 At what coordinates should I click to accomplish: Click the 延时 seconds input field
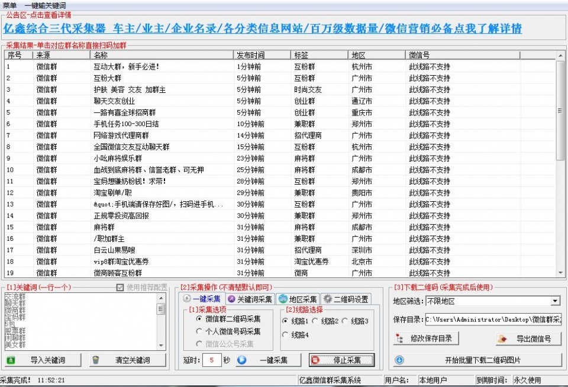point(212,360)
